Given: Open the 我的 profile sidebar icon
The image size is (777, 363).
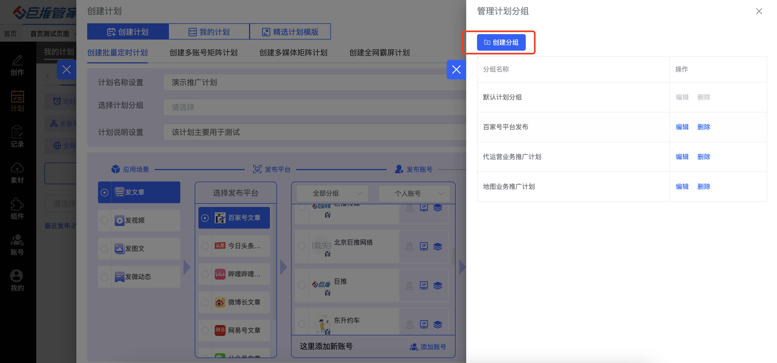Looking at the screenshot, I should point(17,281).
